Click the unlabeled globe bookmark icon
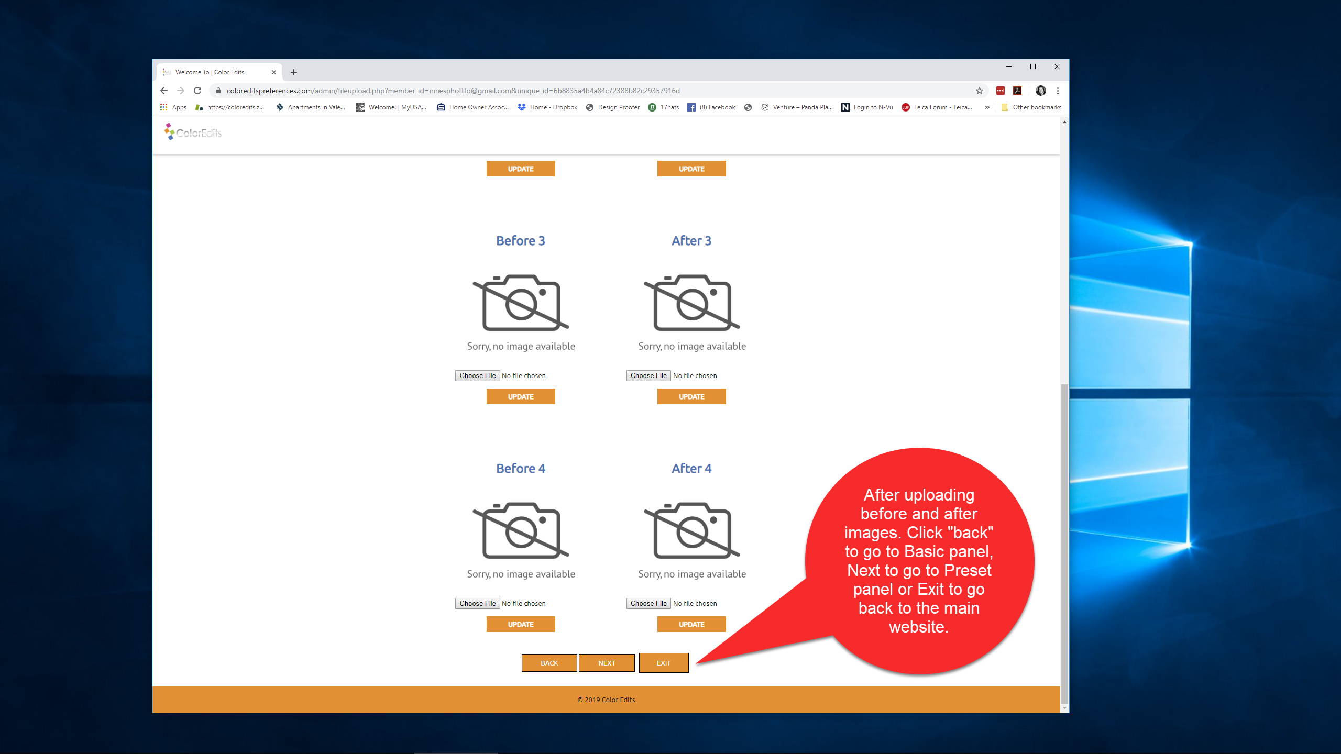The height and width of the screenshot is (754, 1341). tap(748, 107)
